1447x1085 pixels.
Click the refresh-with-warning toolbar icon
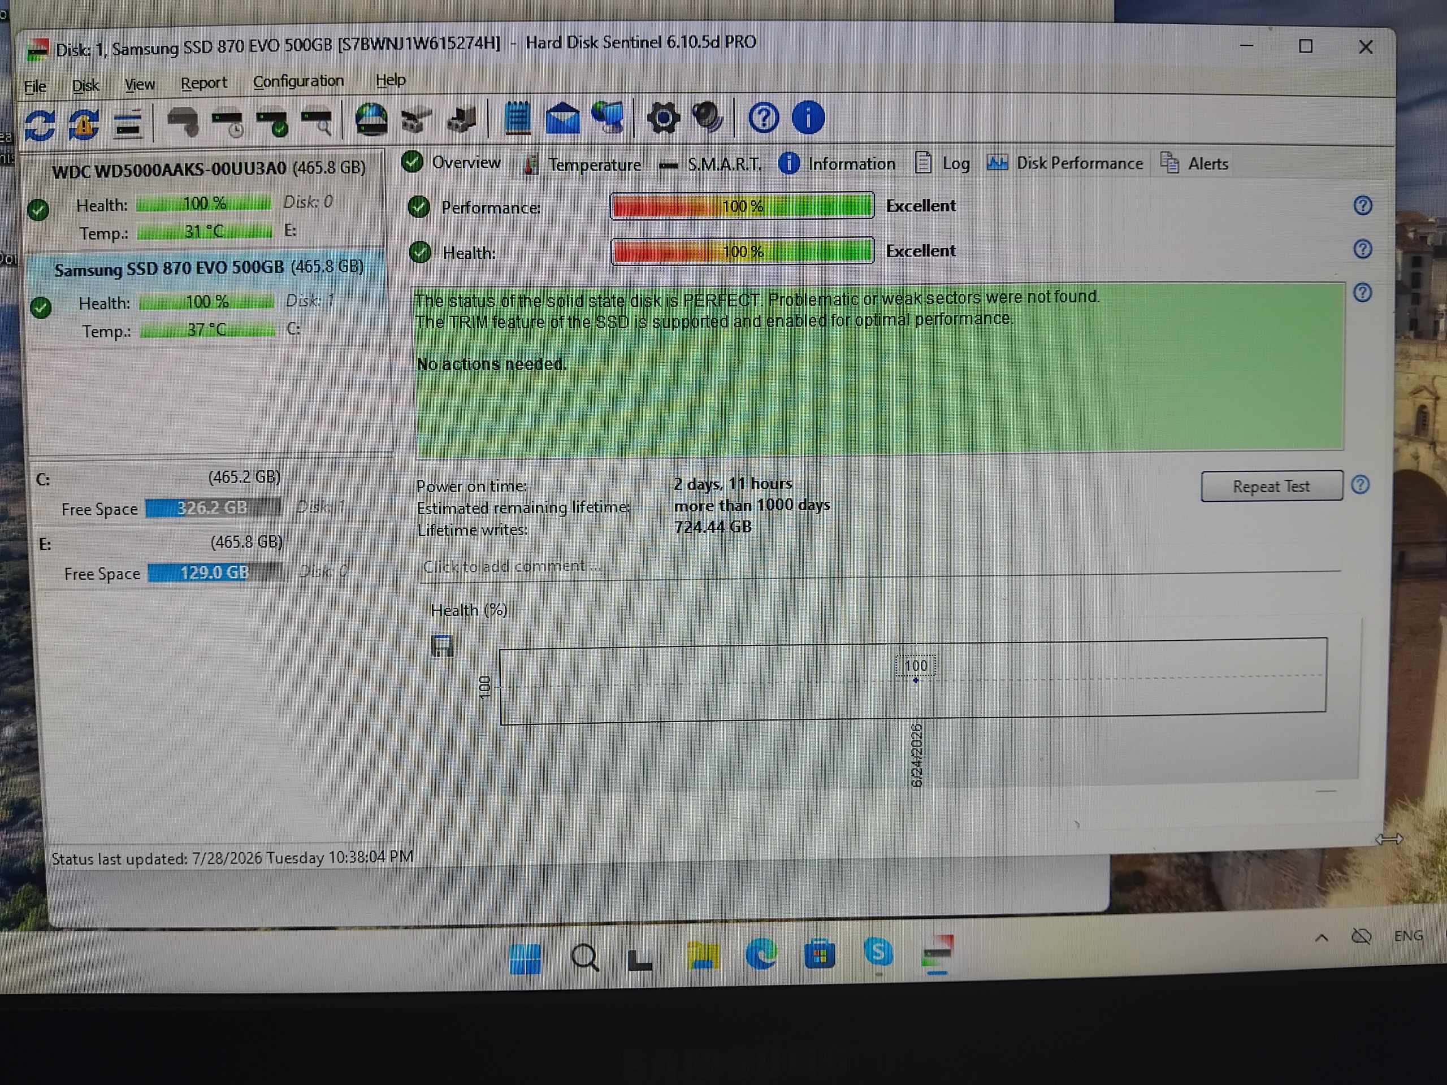click(x=84, y=124)
